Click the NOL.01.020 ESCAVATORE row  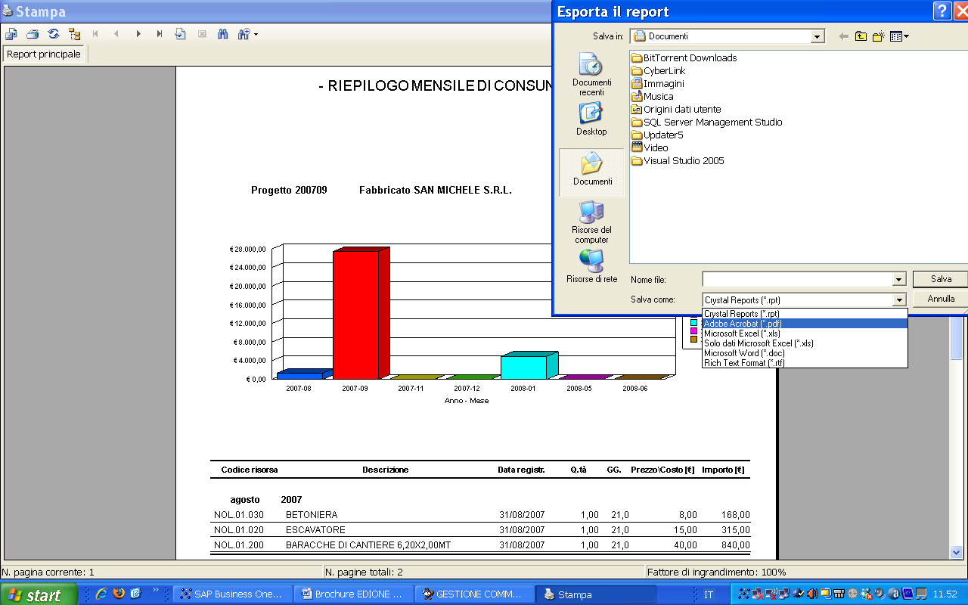point(482,530)
